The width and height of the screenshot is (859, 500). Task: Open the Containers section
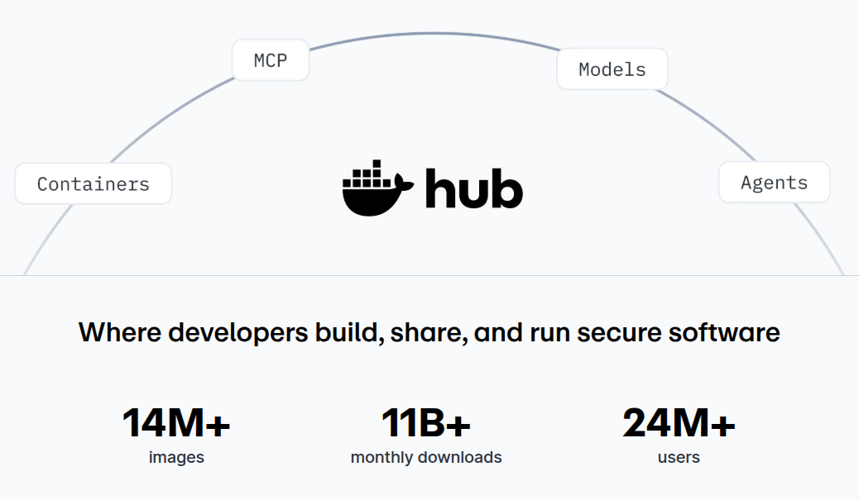93,183
